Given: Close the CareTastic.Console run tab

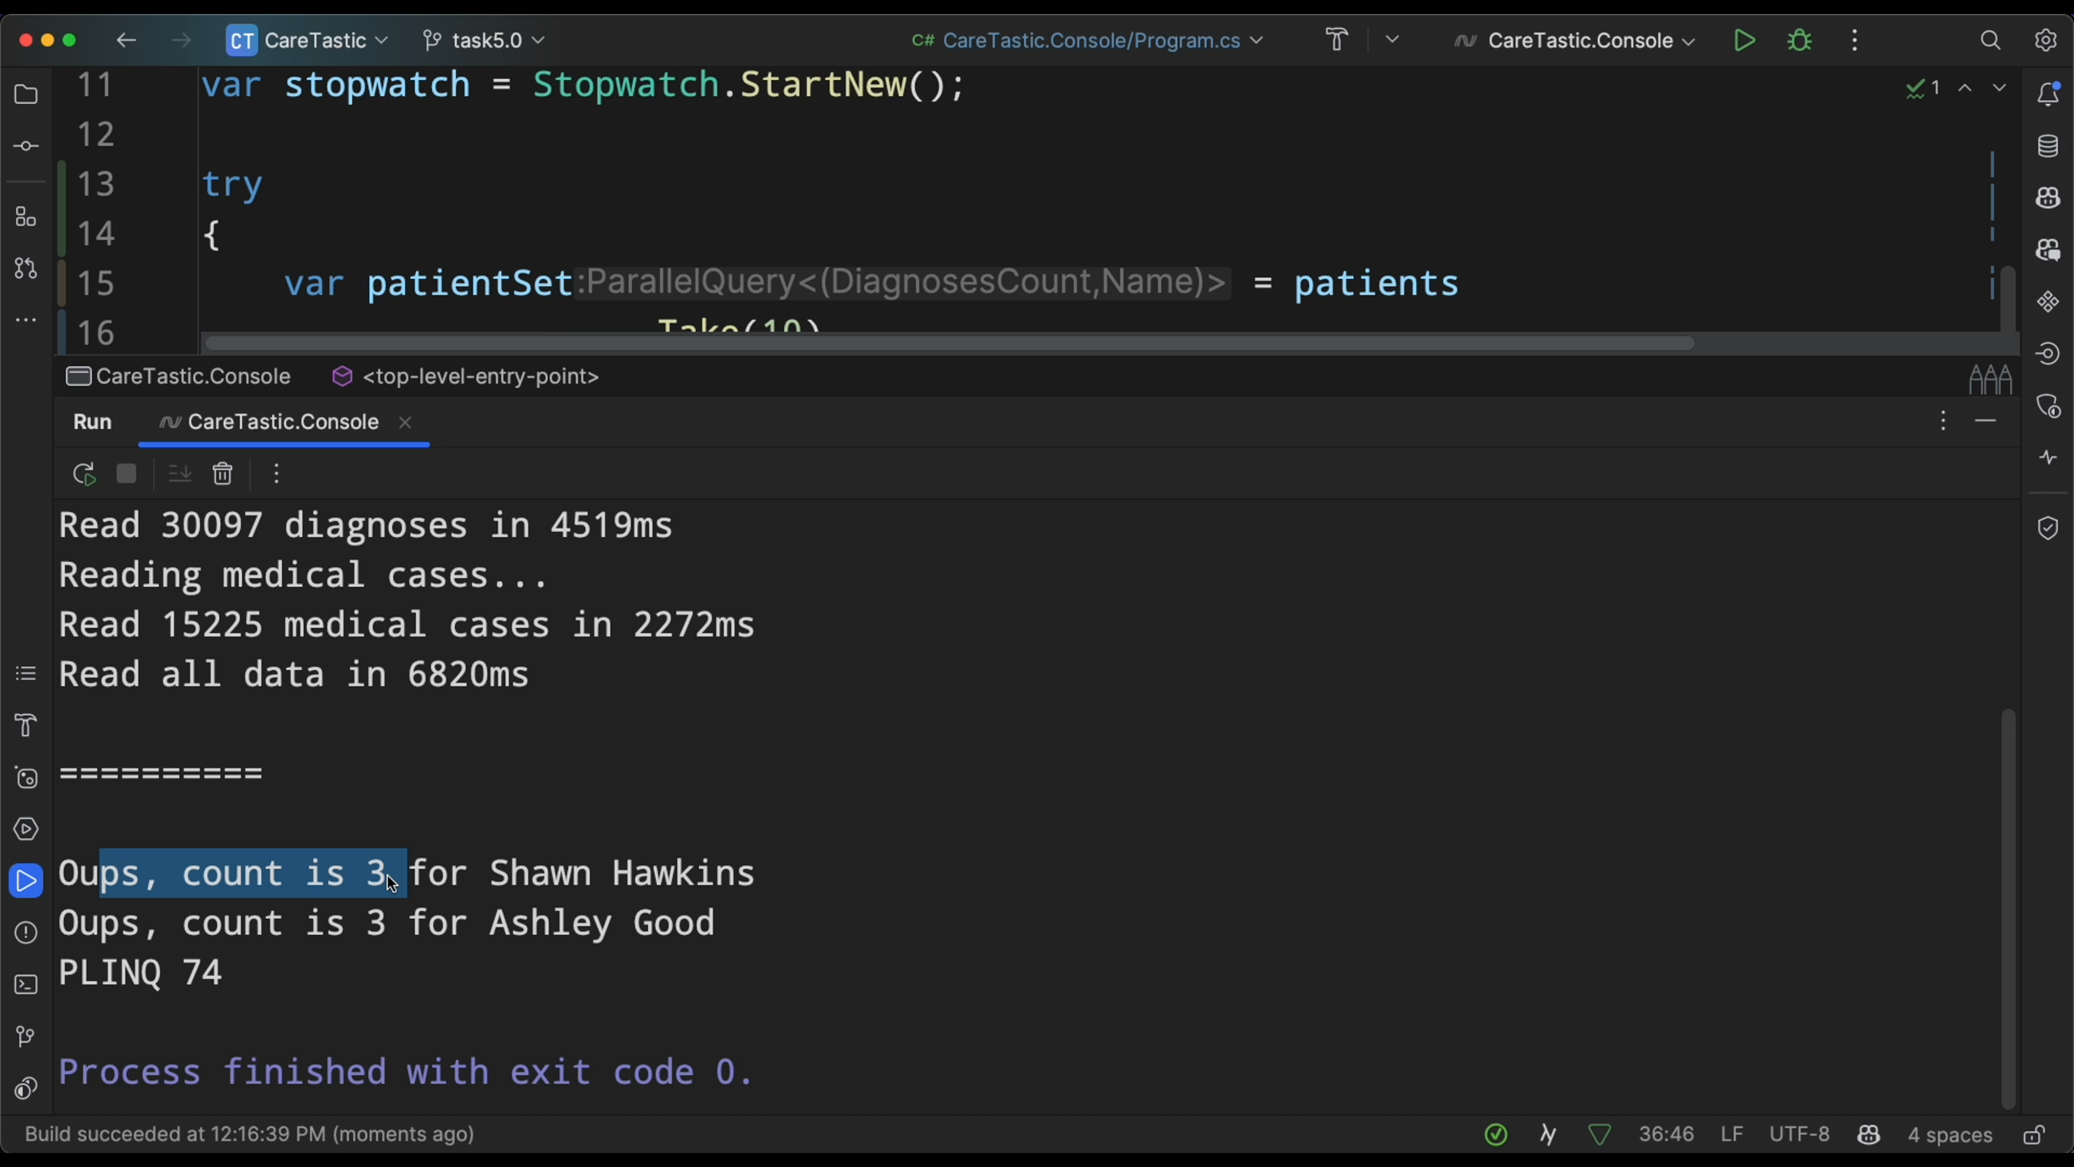Looking at the screenshot, I should tap(406, 422).
